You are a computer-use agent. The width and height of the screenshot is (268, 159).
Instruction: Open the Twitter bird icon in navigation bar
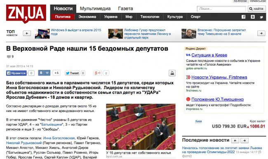[x=261, y=17]
